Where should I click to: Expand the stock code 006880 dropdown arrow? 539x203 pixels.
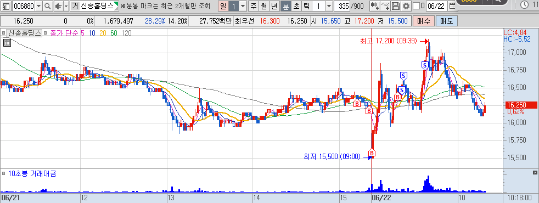38,6
